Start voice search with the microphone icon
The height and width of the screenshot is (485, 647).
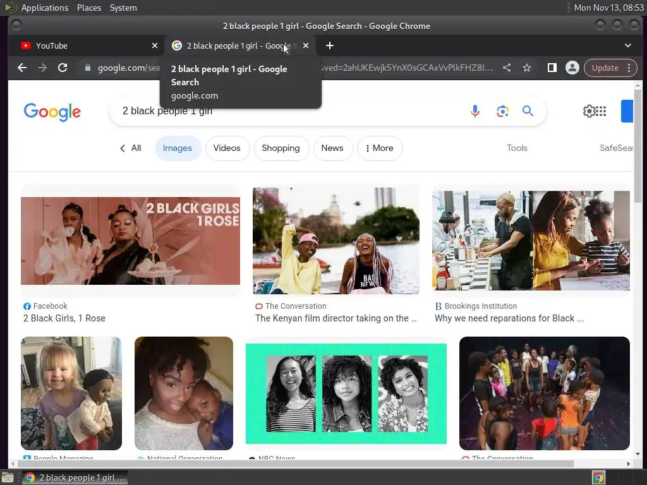(475, 111)
